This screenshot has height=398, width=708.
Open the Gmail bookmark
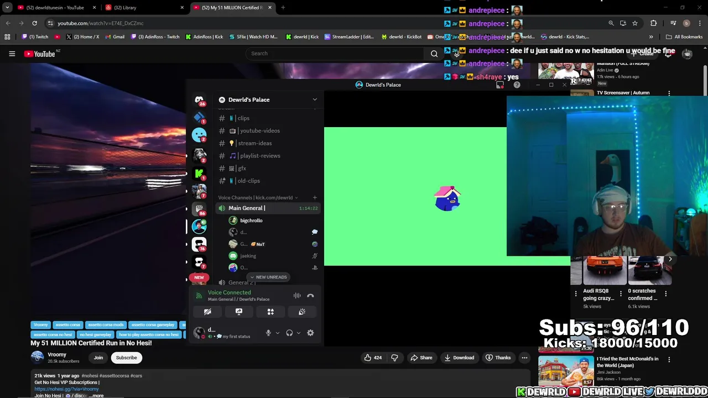[x=115, y=37]
